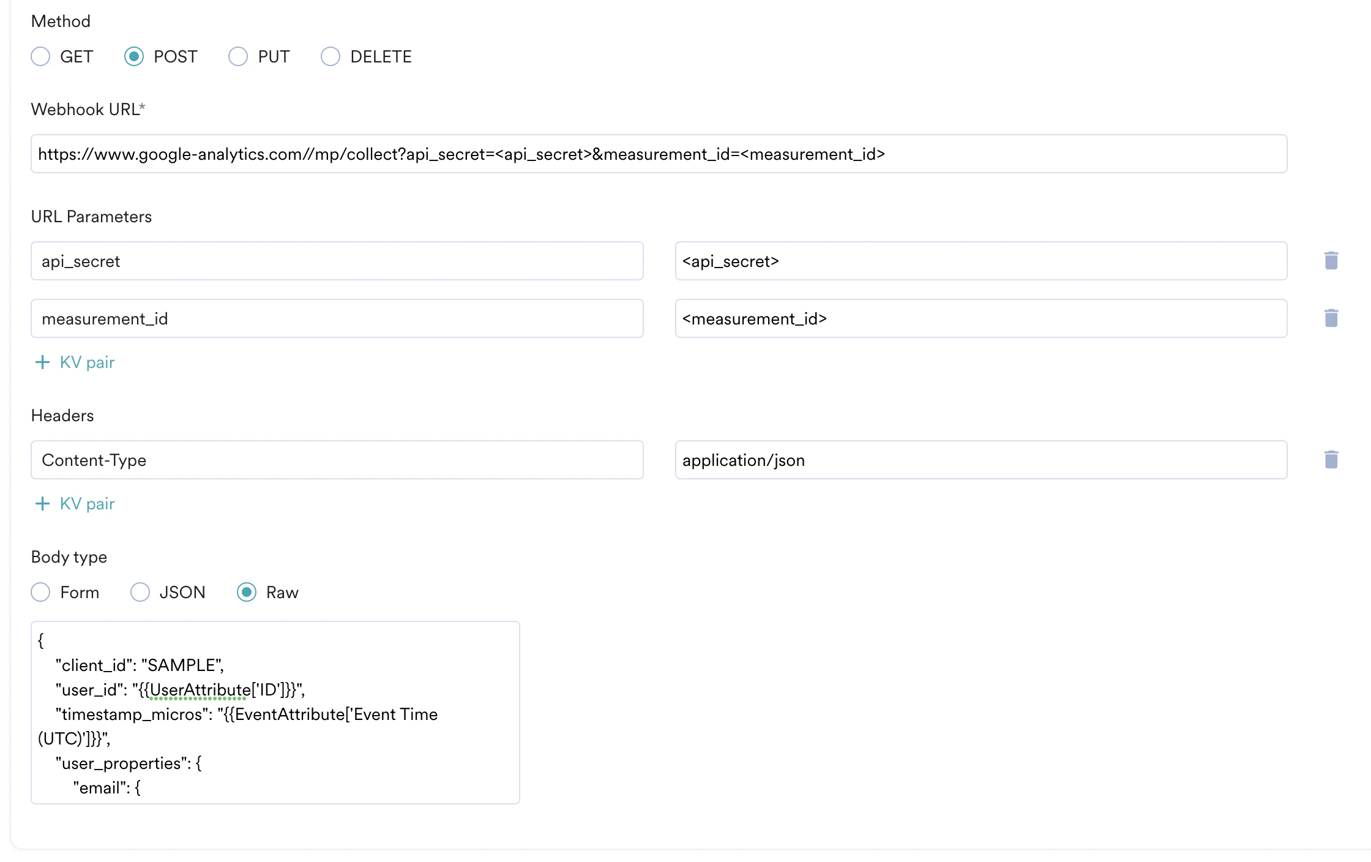This screenshot has width=1371, height=862.
Task: Select Raw body type
Action: pos(247,593)
